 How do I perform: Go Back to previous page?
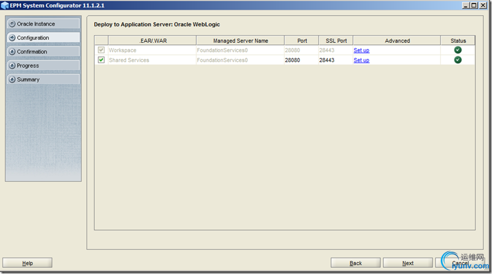(x=356, y=263)
